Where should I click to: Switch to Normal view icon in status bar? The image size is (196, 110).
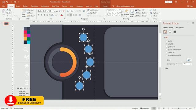[x=154, y=108]
